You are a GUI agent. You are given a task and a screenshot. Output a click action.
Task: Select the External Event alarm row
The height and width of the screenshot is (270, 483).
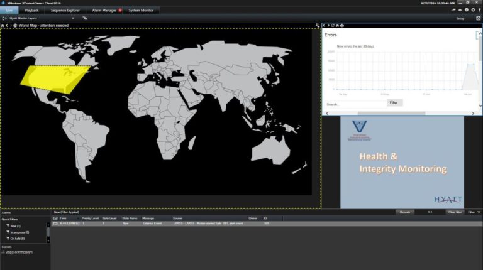267,224
